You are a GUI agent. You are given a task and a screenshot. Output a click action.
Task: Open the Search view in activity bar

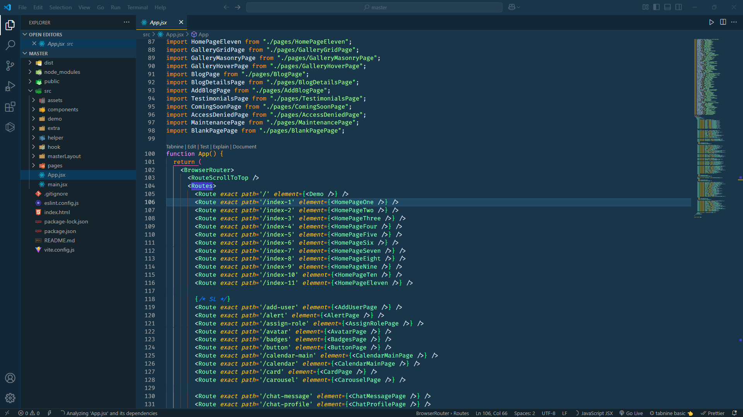tap(10, 45)
